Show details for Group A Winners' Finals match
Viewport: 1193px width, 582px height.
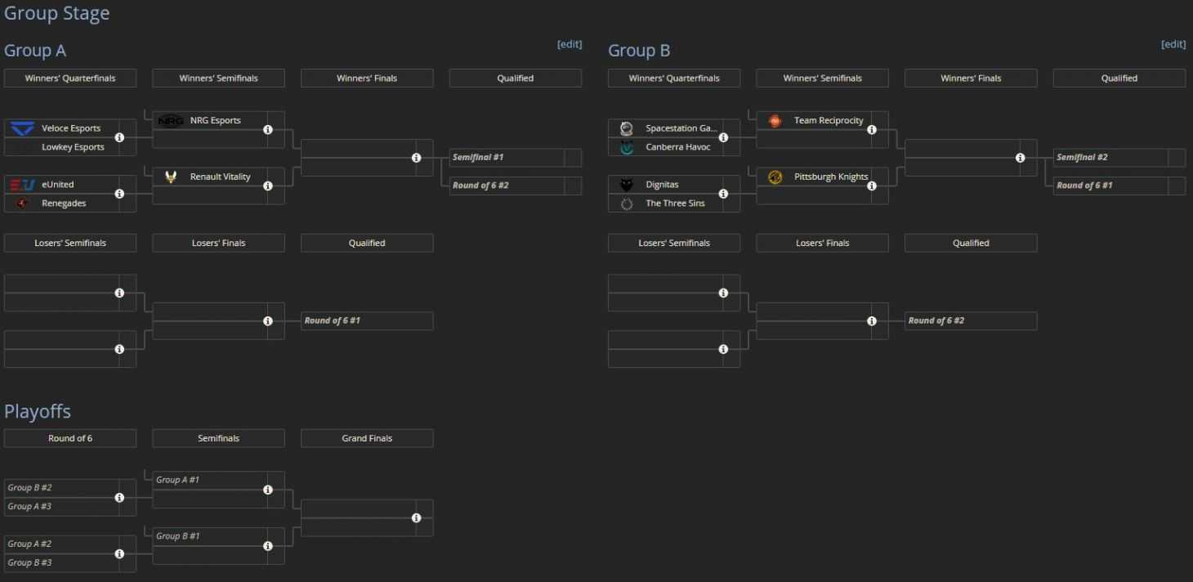pyautogui.click(x=416, y=158)
